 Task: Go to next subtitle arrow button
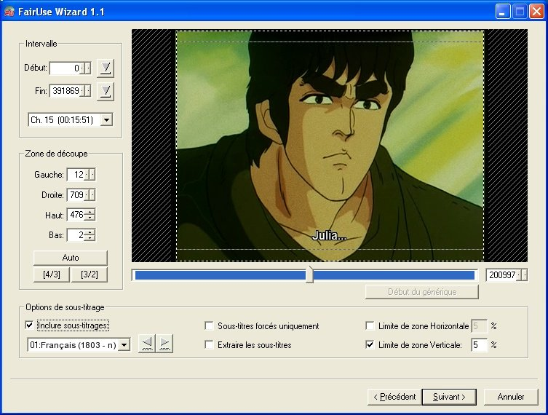click(164, 344)
